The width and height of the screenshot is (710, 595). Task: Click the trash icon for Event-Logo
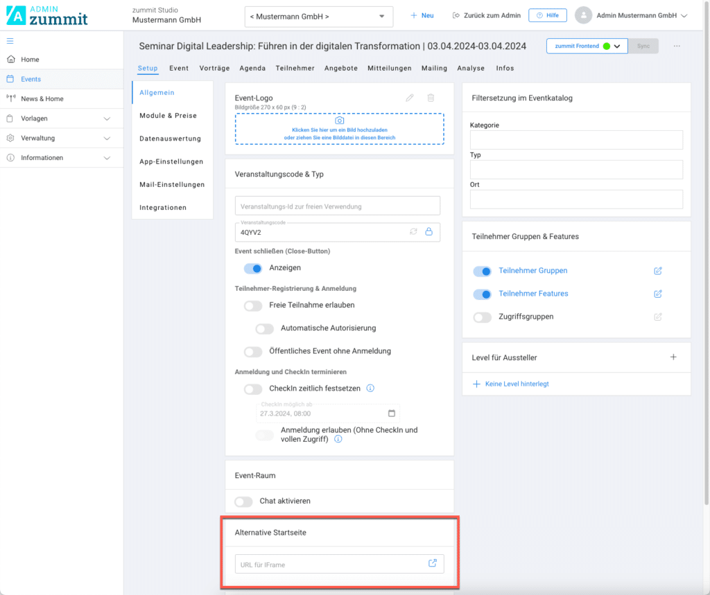coord(431,98)
